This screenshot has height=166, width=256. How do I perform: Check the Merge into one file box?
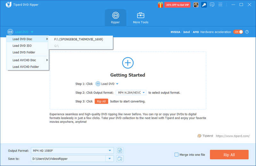coord(176,154)
